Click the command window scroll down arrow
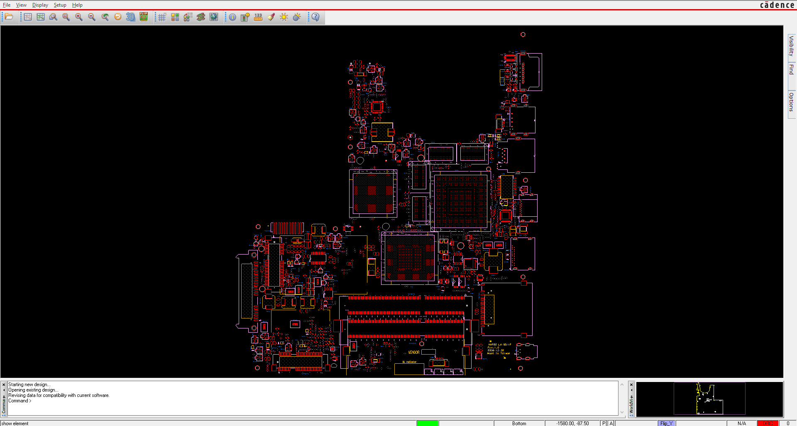 click(622, 412)
